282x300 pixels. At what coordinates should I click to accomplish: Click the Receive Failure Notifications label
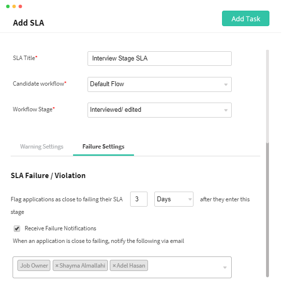click(x=60, y=228)
